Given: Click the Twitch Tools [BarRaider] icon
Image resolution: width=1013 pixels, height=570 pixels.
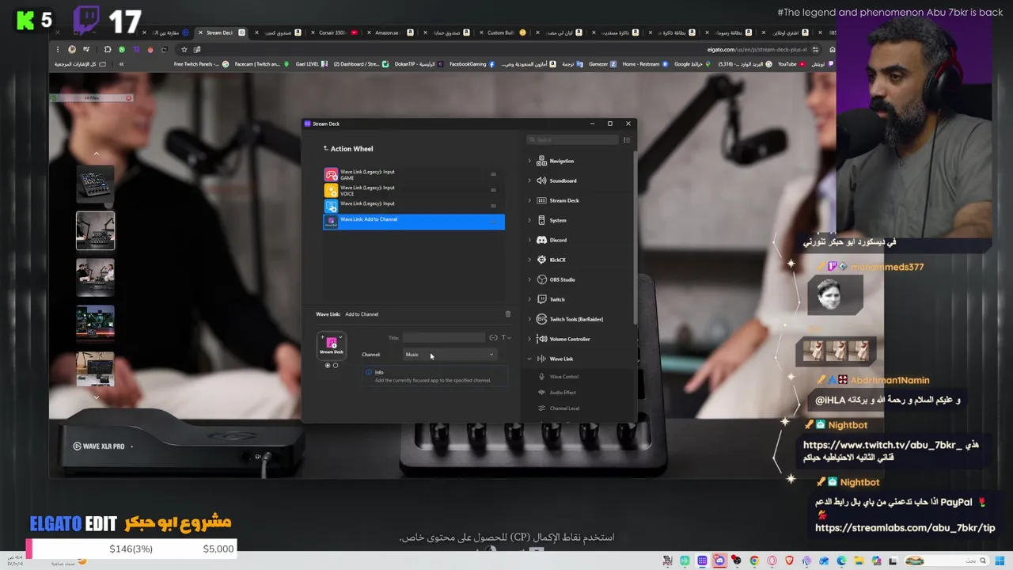Looking at the screenshot, I should pyautogui.click(x=541, y=319).
